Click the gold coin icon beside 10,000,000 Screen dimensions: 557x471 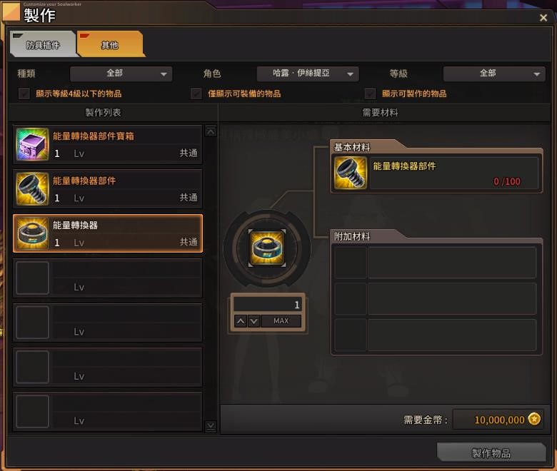[534, 419]
